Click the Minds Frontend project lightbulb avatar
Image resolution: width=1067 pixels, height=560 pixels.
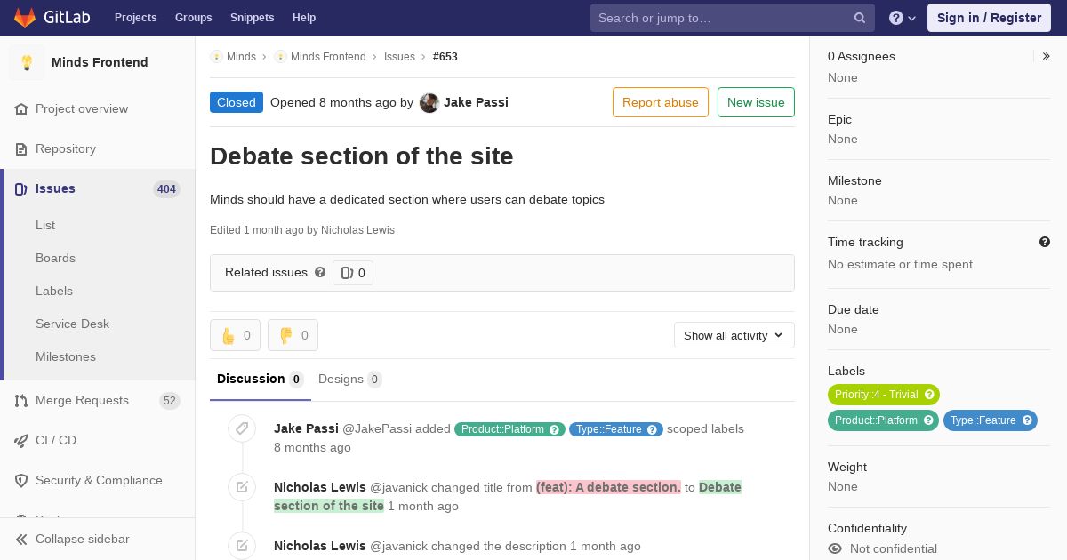click(27, 62)
